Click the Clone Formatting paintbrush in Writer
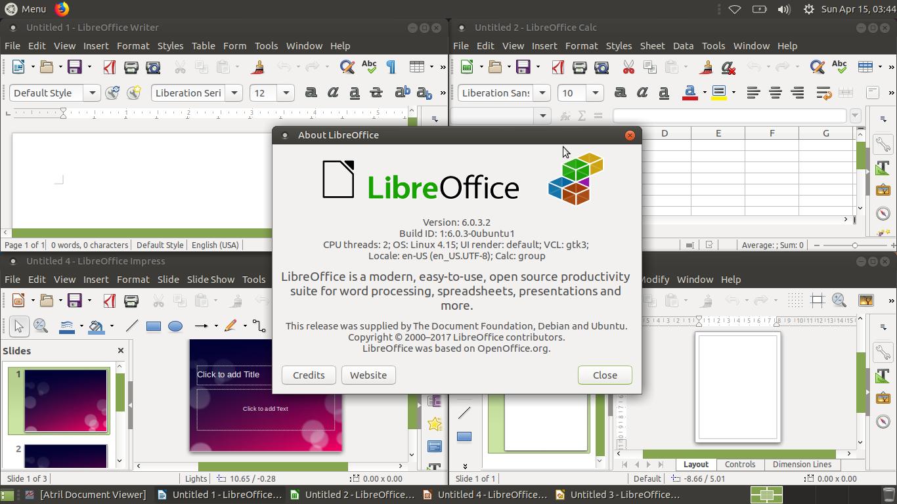This screenshot has width=897, height=504. pos(259,67)
